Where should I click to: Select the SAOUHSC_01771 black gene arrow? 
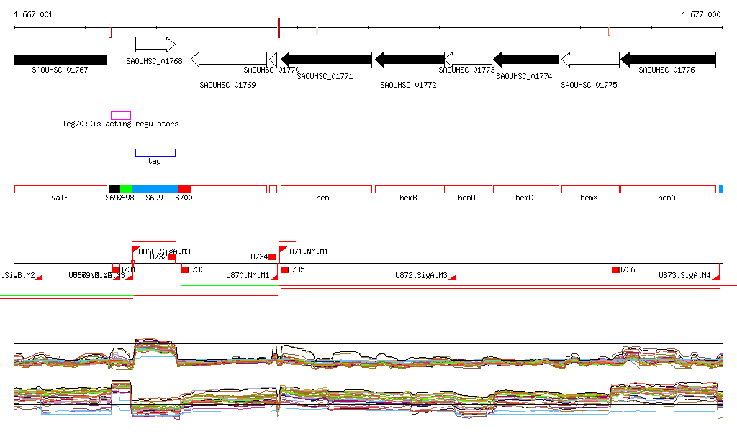click(326, 60)
